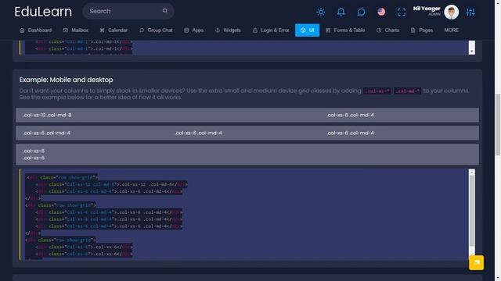Click yellow scroll-to-top button
Viewport: 501px width, 281px height.
(x=476, y=262)
